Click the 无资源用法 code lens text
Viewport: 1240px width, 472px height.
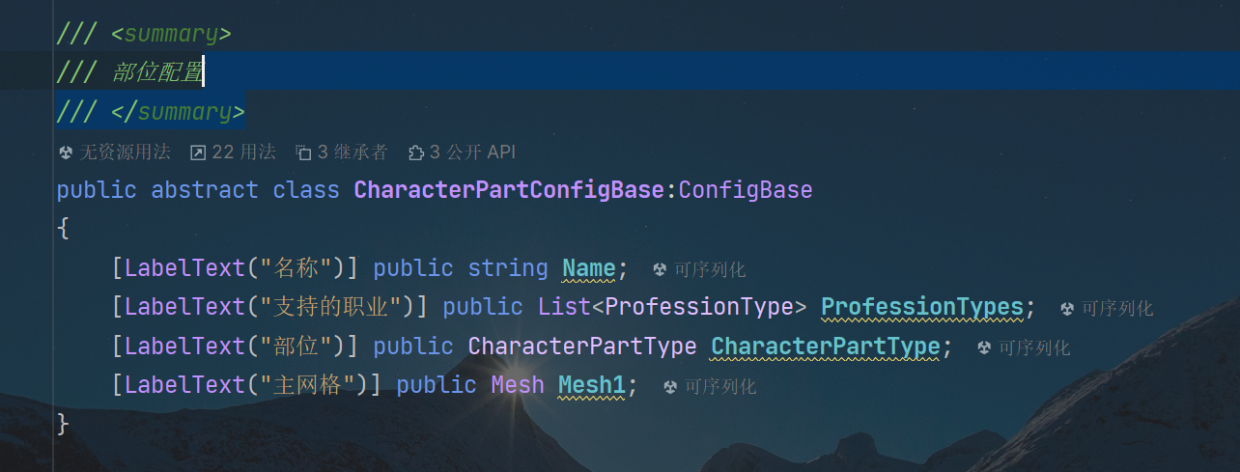click(x=125, y=153)
